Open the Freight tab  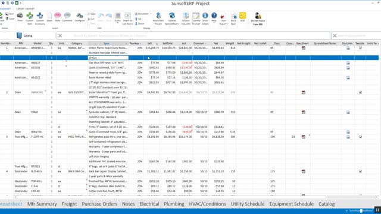click(69, 204)
